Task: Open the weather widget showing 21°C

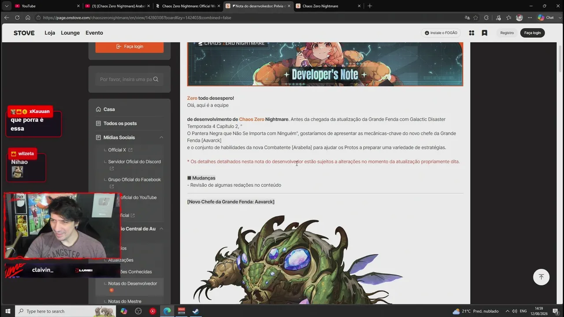Action: click(475, 311)
